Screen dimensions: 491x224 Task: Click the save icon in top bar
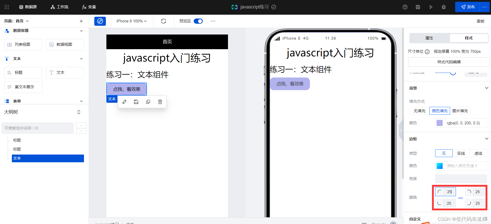coord(418,7)
